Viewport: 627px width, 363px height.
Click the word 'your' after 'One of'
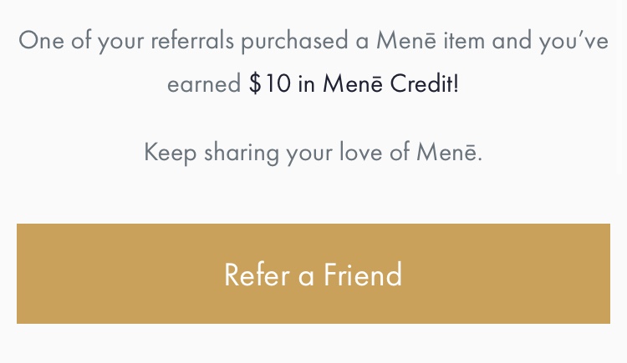pyautogui.click(x=120, y=42)
